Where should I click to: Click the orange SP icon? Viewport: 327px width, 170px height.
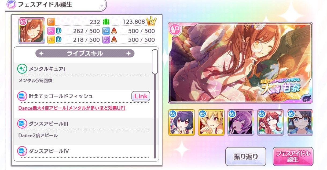click(x=51, y=22)
